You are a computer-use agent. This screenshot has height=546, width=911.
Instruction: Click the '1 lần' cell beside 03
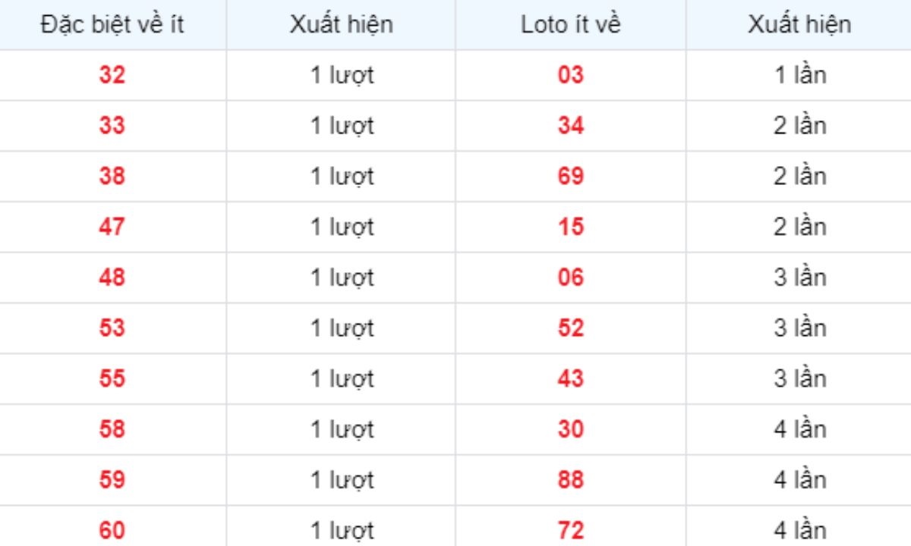(x=800, y=75)
